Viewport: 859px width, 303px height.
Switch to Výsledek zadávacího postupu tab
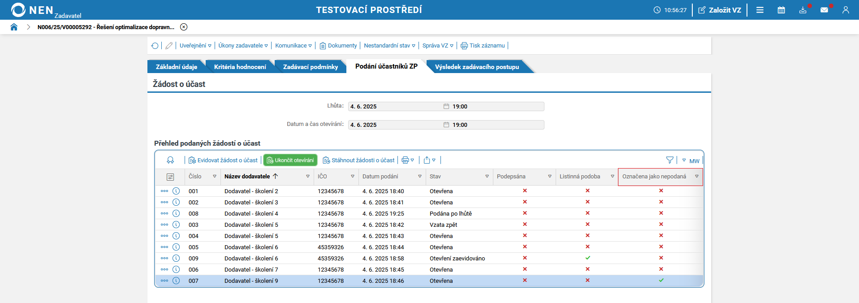(477, 67)
